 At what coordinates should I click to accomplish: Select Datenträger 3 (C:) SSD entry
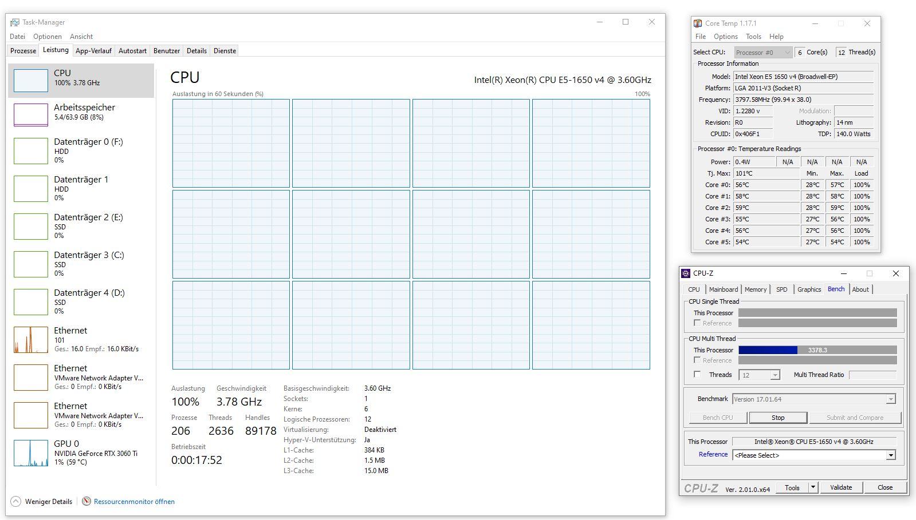pos(81,264)
